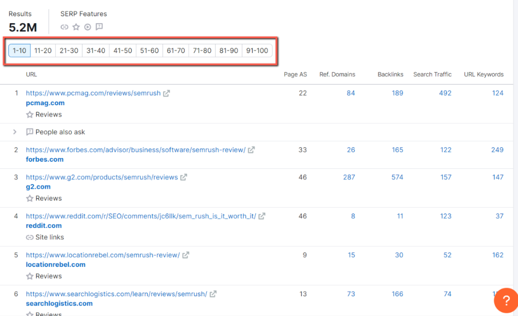Switch to the 21-30 results tab
The height and width of the screenshot is (316, 518).
(x=69, y=51)
